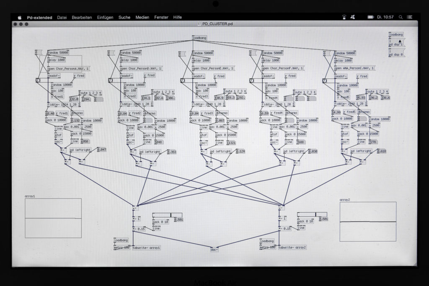Open the Notification Center list icon
429x286 pixels.
tap(410, 17)
